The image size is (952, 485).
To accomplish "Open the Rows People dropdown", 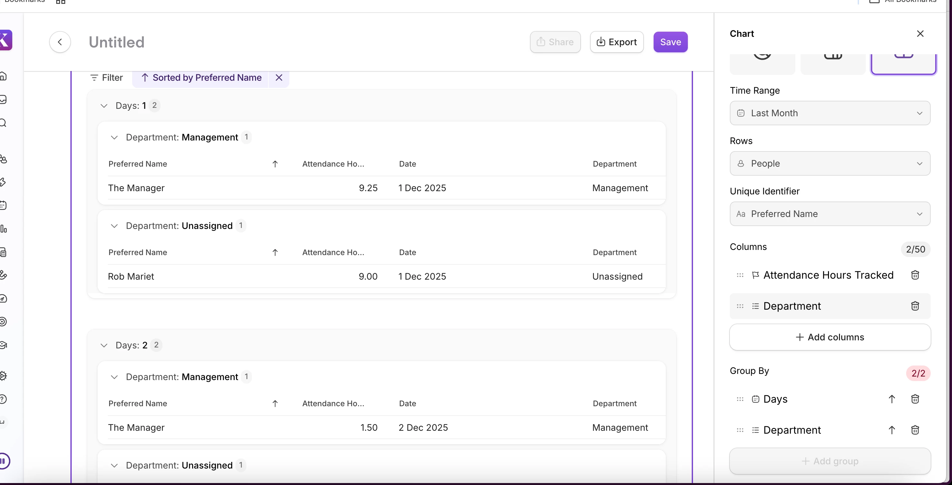I will [x=830, y=163].
